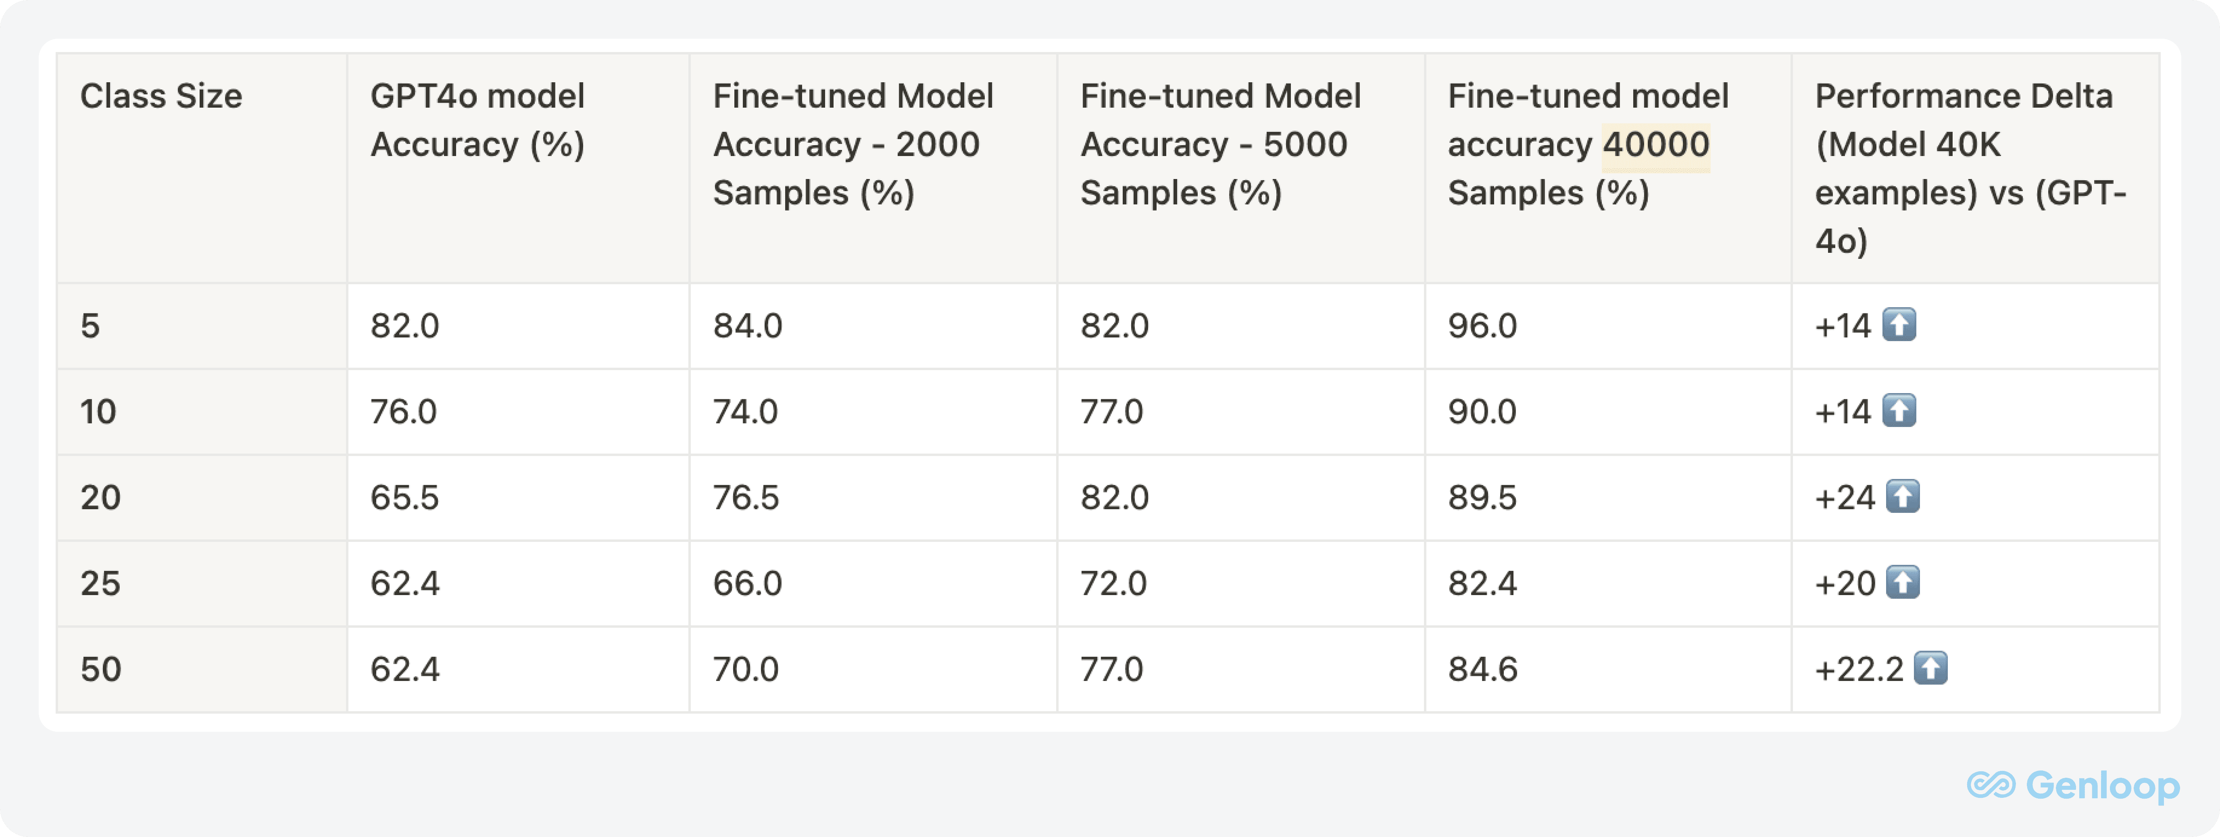The width and height of the screenshot is (2220, 837).
Task: Click the up arrow icon in the class size 10 row
Action: (1899, 410)
